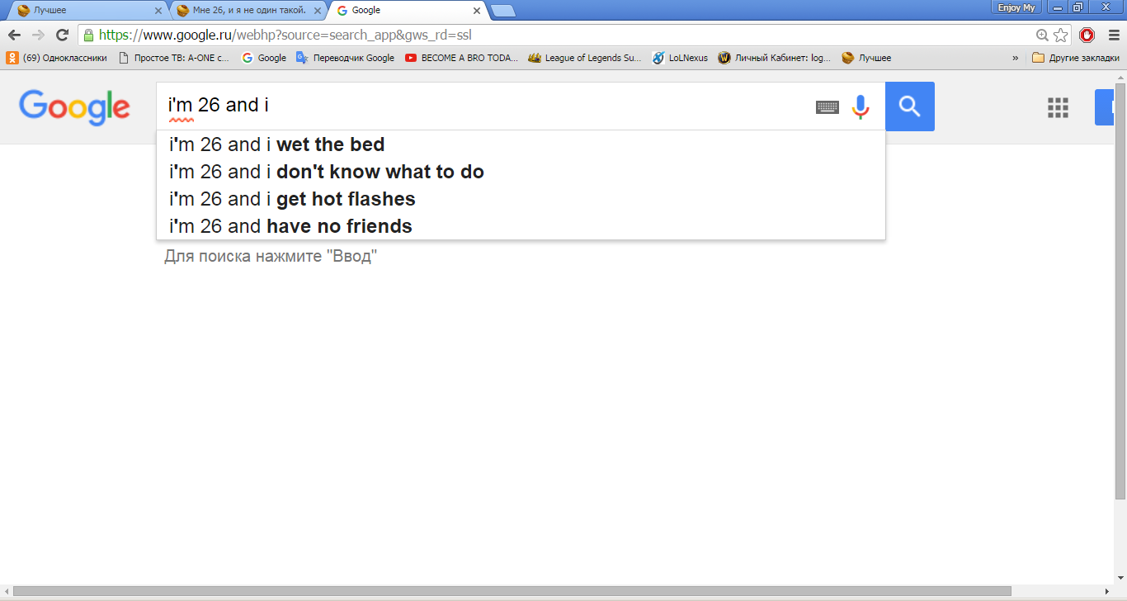Open the Одноклассники bookmark
Screen dimensions: 1127x601
(x=57, y=59)
